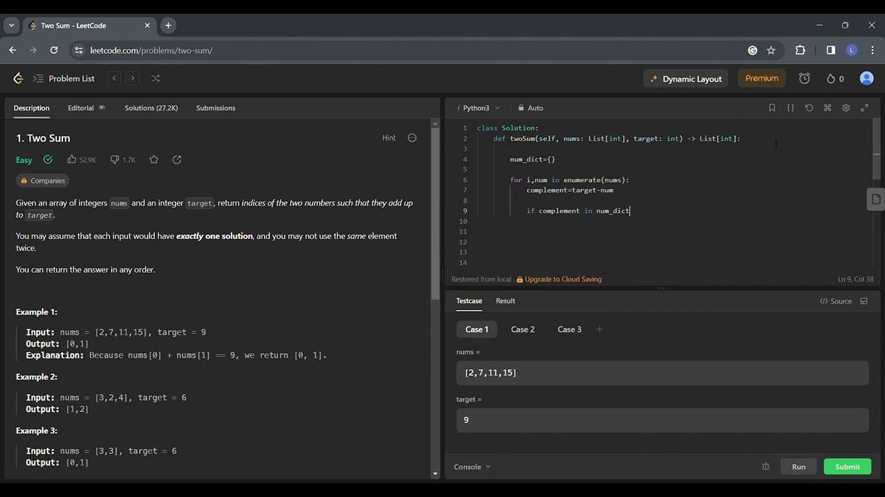Click the thumbs up like icon

72,159
